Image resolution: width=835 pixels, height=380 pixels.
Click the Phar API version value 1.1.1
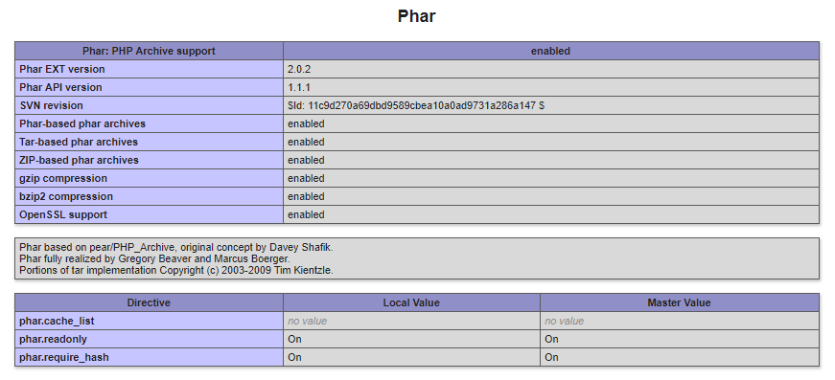(298, 87)
